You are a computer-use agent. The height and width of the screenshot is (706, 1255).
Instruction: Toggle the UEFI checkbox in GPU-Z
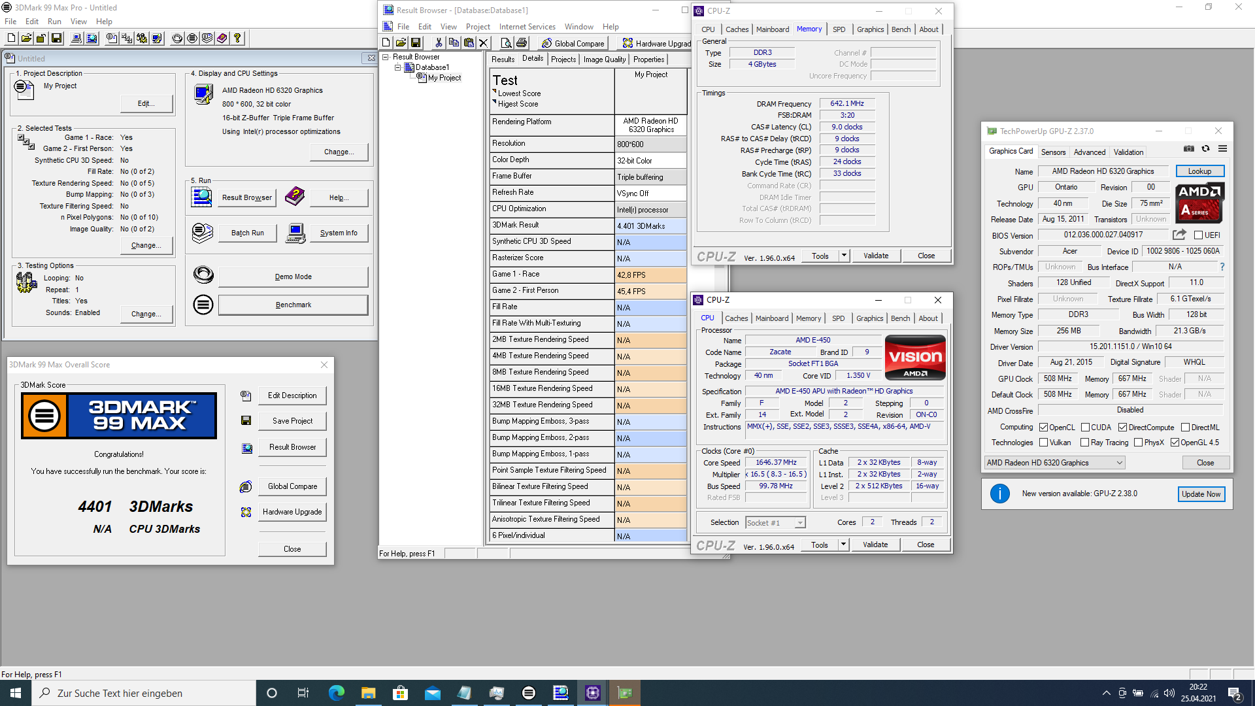tap(1198, 235)
